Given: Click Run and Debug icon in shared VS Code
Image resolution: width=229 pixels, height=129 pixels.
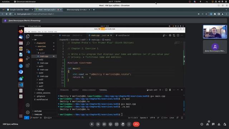Looking at the screenshot, I should (x=28, y=58).
